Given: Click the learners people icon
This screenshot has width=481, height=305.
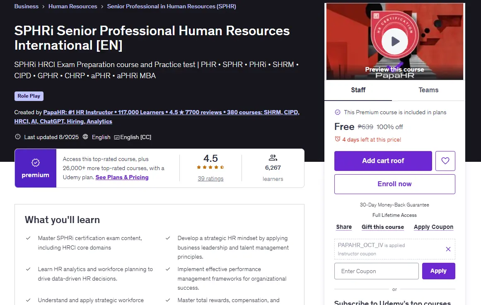Looking at the screenshot, I should (273, 158).
